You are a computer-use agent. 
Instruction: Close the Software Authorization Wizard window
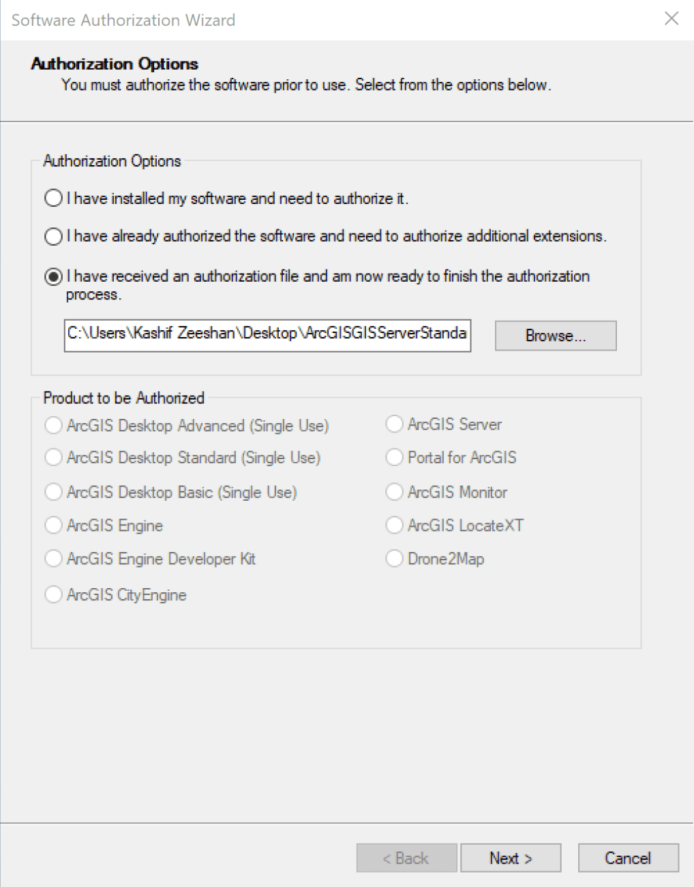point(672,19)
